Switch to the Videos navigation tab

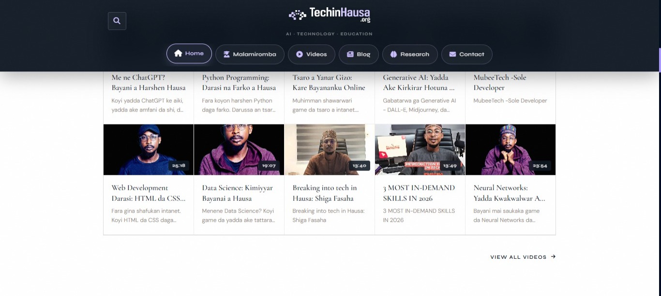click(x=311, y=54)
